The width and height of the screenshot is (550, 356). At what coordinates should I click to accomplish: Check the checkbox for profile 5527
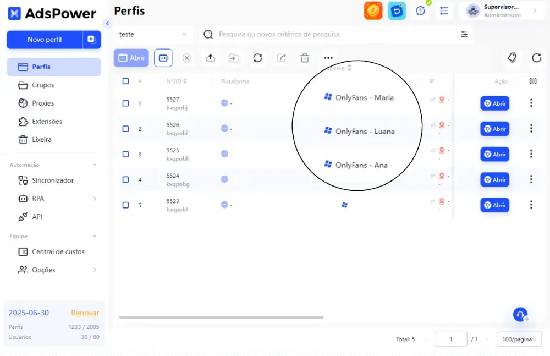(x=125, y=103)
